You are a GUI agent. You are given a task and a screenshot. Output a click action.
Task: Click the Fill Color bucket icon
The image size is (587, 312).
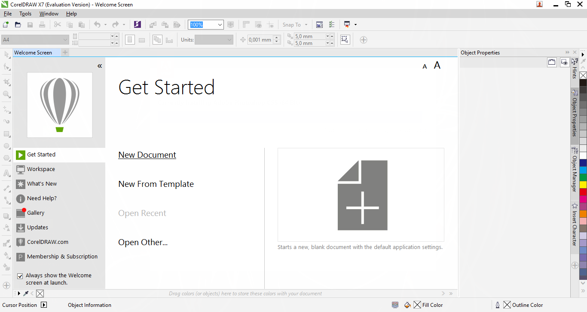click(x=408, y=305)
